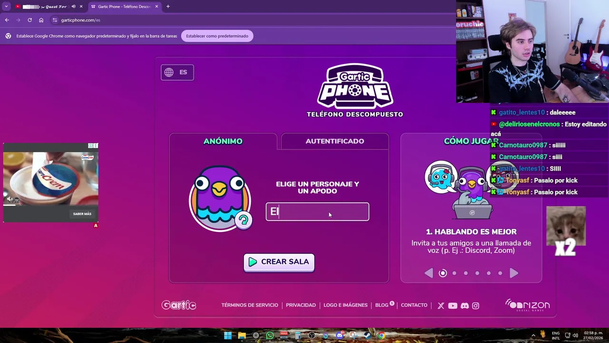
Task: Select the Gartic Phone browser tab
Action: pos(125,7)
